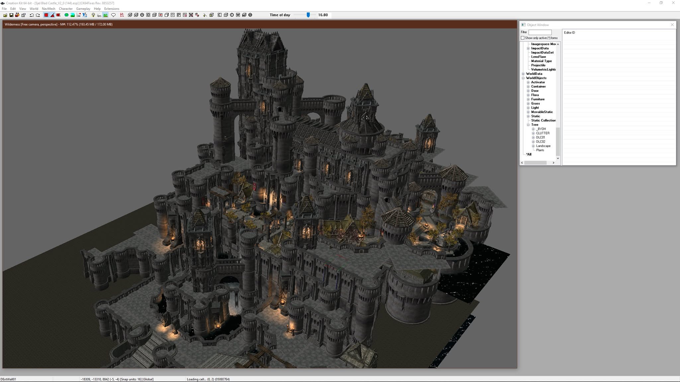Click the circle icon marked M
680x382 pixels.
tap(142, 15)
